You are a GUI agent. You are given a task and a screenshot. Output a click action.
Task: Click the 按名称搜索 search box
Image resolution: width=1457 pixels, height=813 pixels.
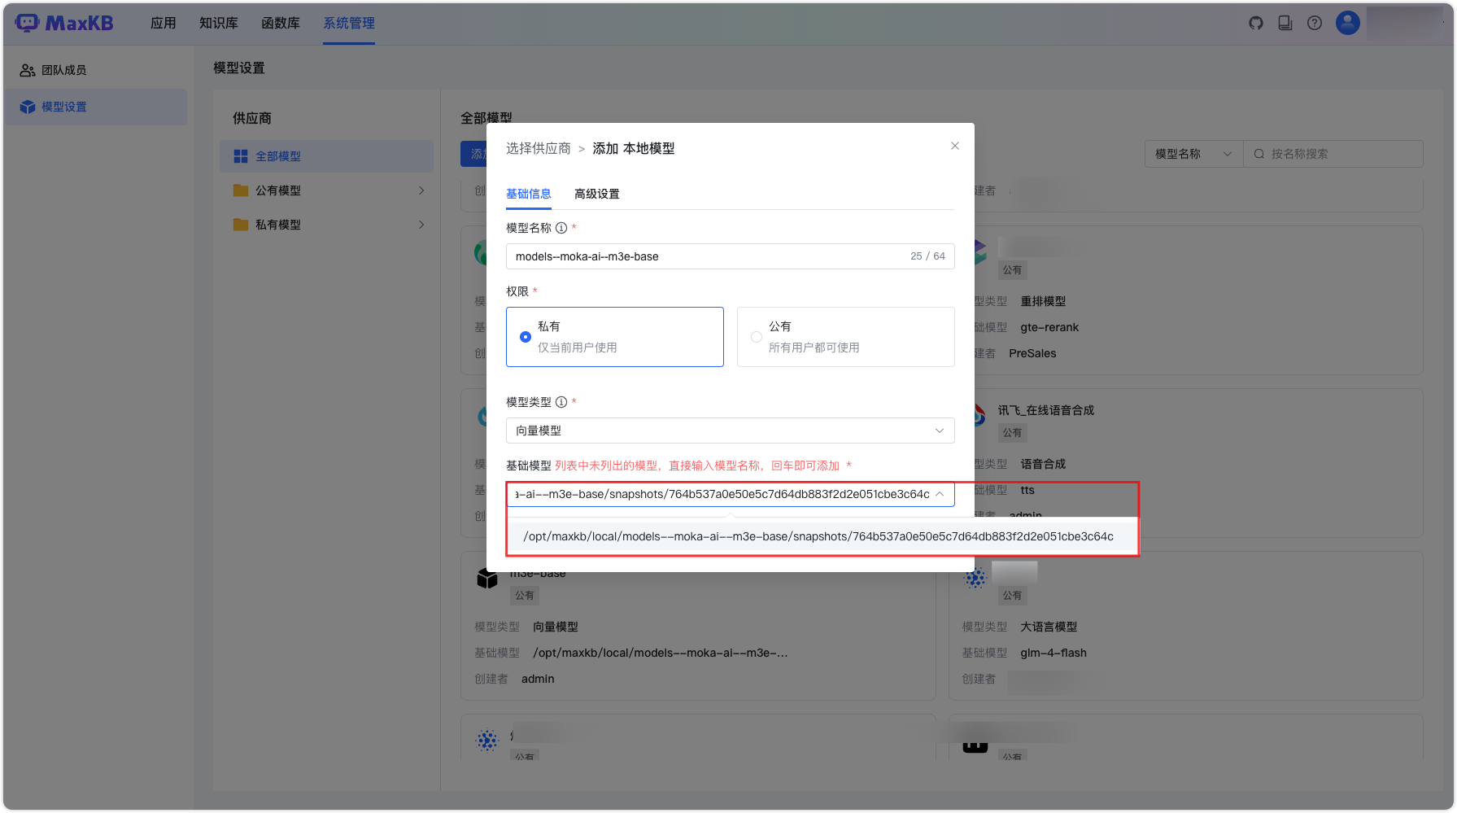click(1333, 154)
